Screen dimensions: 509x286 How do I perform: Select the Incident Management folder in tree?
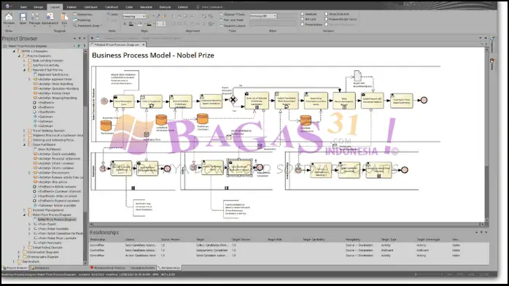(x=48, y=210)
